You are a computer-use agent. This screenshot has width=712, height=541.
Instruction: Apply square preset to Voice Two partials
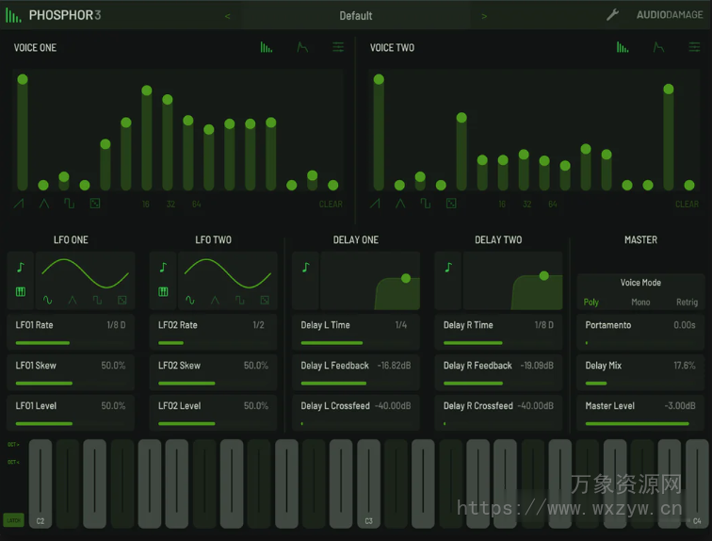pos(426,204)
